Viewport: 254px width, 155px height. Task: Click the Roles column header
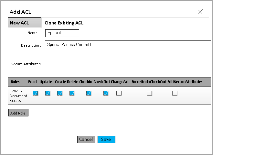(x=15, y=82)
